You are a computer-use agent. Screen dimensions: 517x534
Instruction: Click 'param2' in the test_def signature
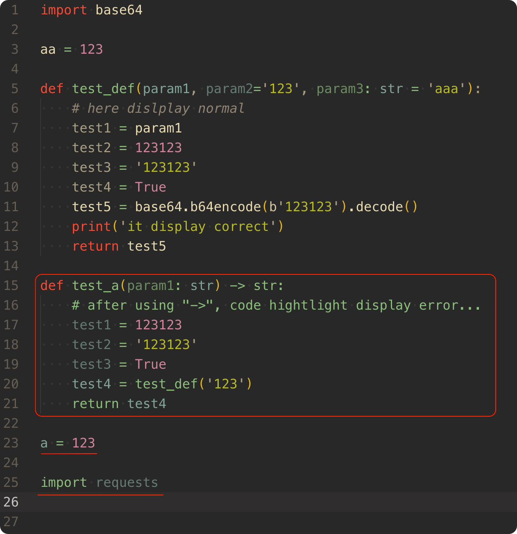coord(229,89)
